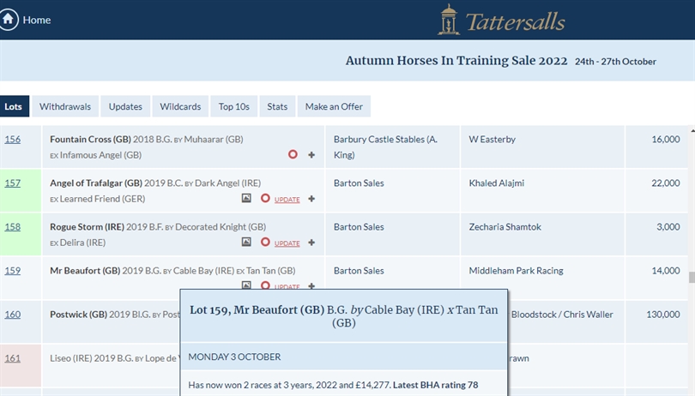Switch to the Withdrawals tab
This screenshot has width=695, height=396.
(x=65, y=106)
